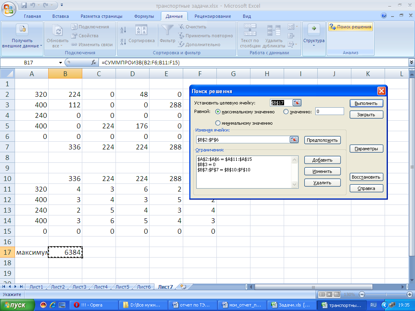This screenshot has width=415, height=311.
Task: Click the value input field showing 0
Action: pos(329,112)
